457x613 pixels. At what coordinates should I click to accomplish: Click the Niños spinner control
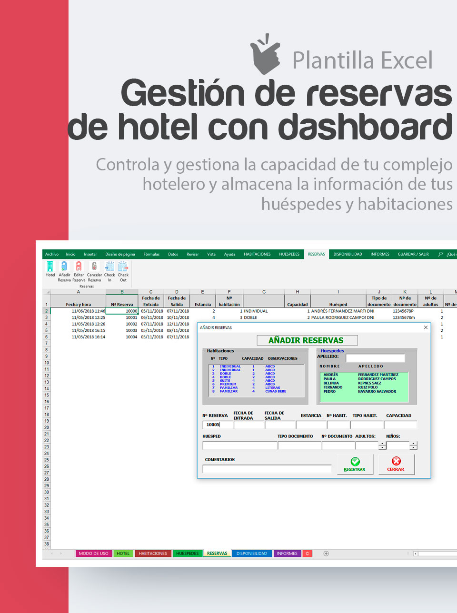click(413, 445)
